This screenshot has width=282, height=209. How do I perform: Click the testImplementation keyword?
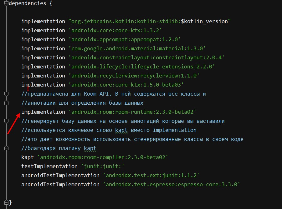[x=49, y=166]
